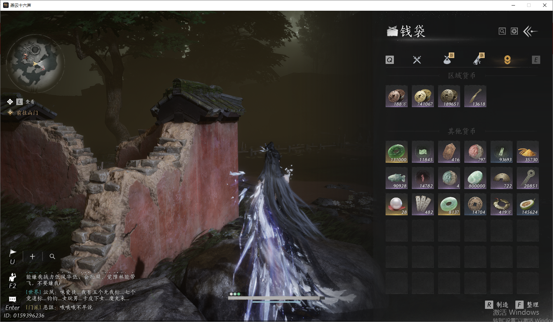Screen dimensions: 553x322
Task: Open the wallet settings gear icon
Action: (x=514, y=31)
